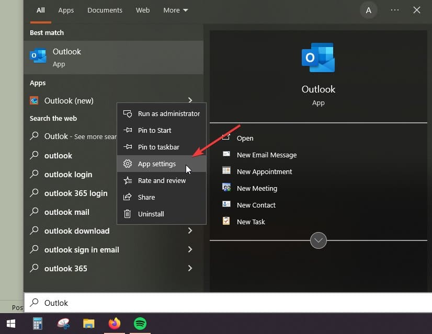This screenshot has height=334, width=432.
Task: Choose Run as administrator
Action: coord(162,113)
